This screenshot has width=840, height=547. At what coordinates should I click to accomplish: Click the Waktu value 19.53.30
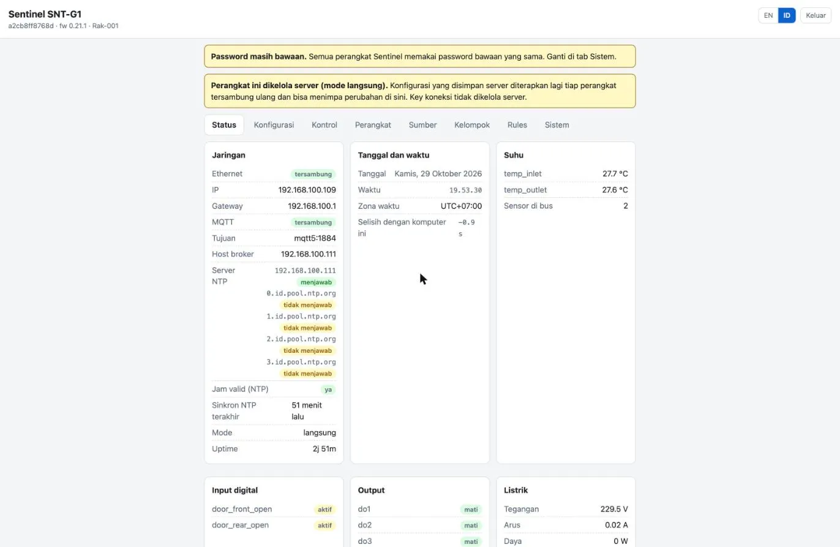point(465,191)
